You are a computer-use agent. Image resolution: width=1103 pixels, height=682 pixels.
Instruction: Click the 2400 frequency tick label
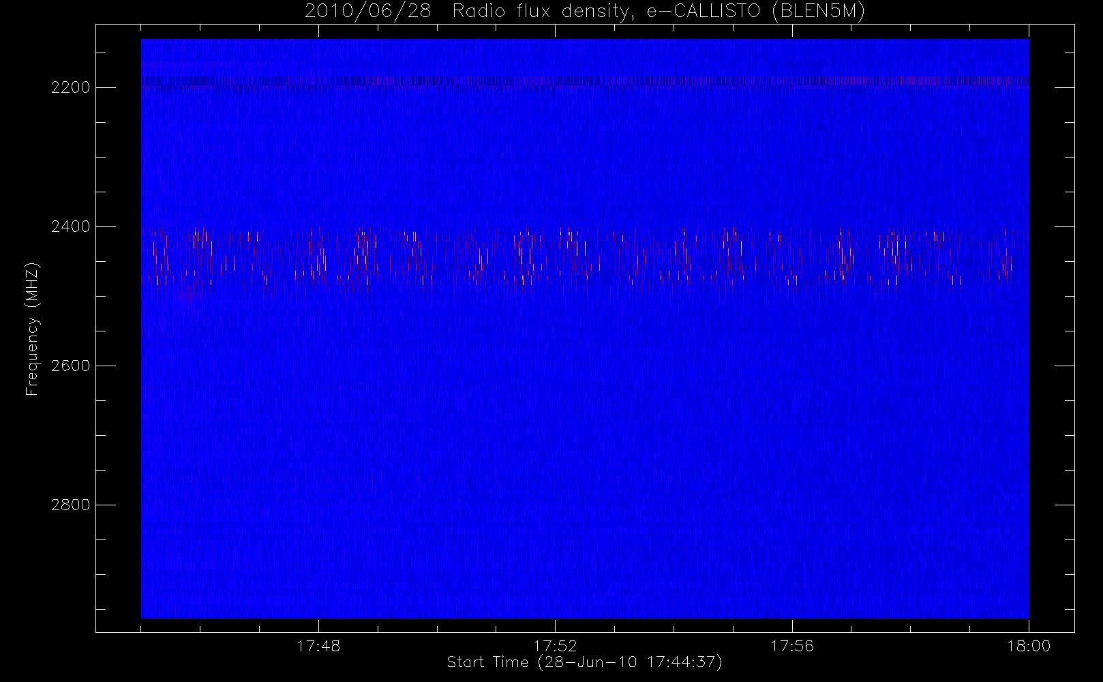tap(71, 226)
